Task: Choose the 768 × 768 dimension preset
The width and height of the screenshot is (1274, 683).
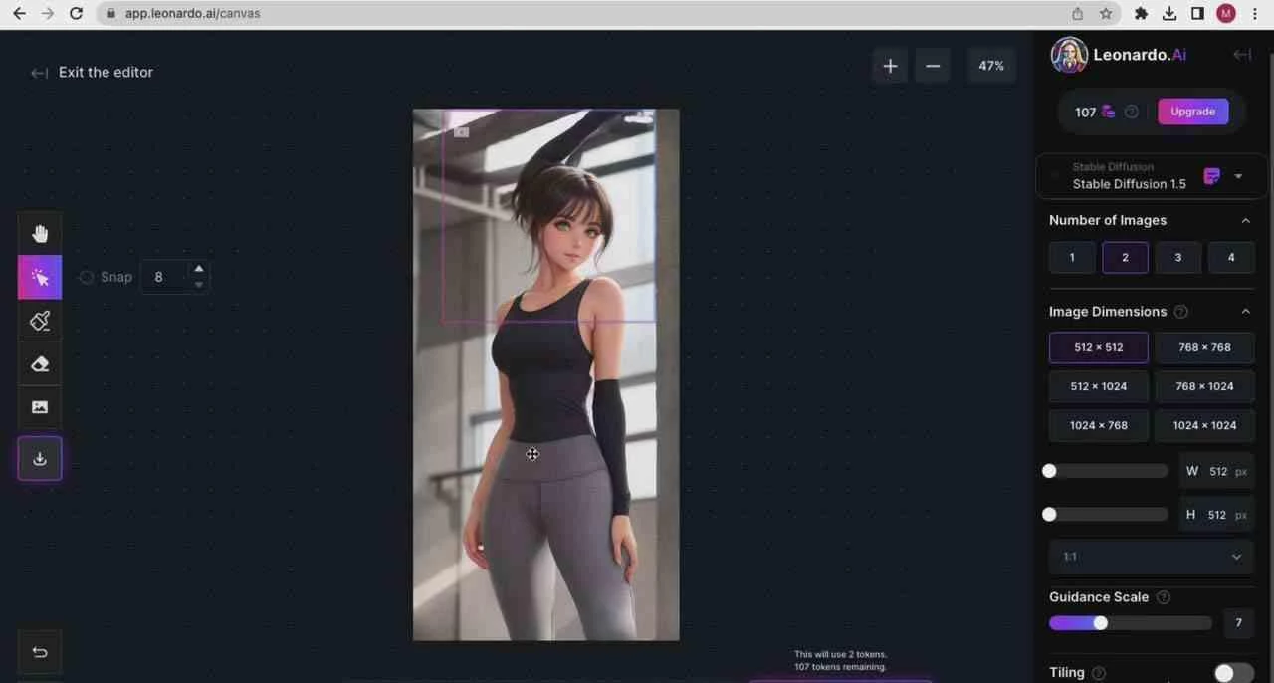Action: tap(1204, 347)
